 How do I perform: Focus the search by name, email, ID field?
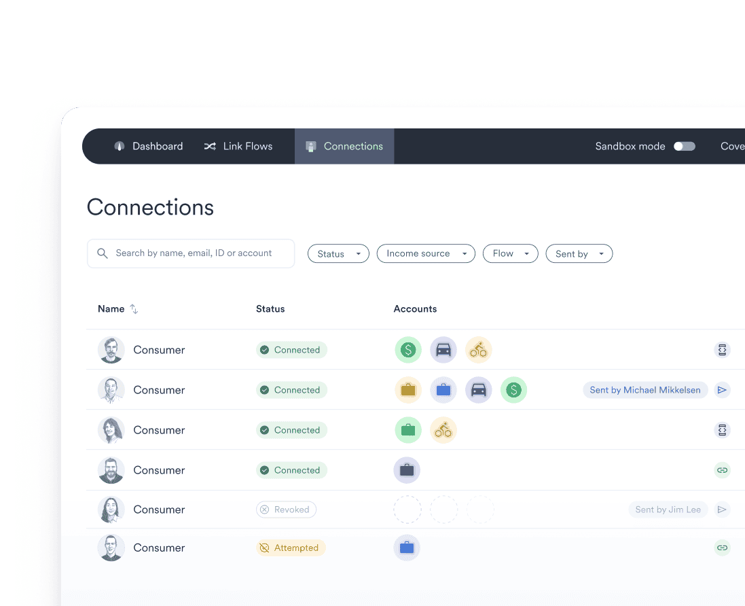pos(191,254)
